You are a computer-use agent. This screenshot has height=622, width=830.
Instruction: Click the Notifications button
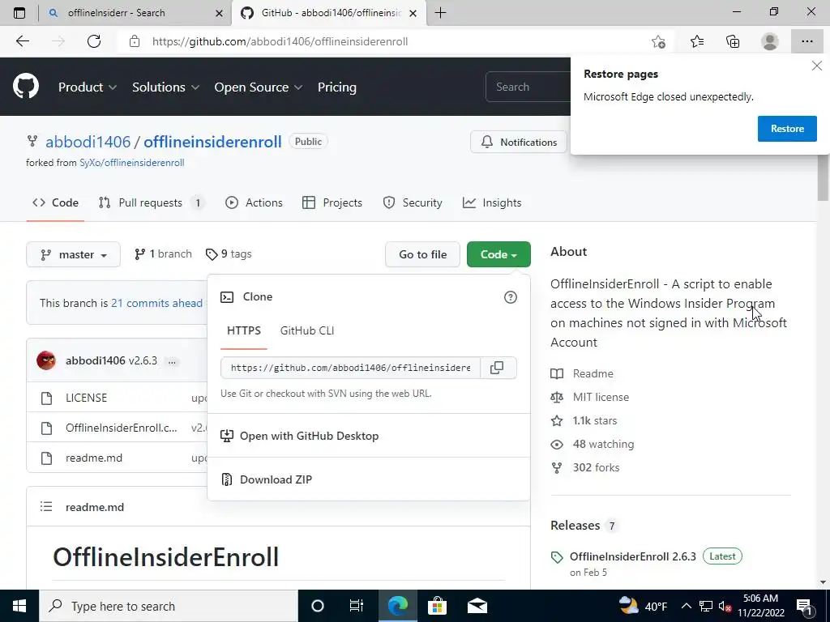[519, 143]
